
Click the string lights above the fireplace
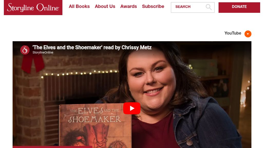pyautogui.click(x=79, y=74)
